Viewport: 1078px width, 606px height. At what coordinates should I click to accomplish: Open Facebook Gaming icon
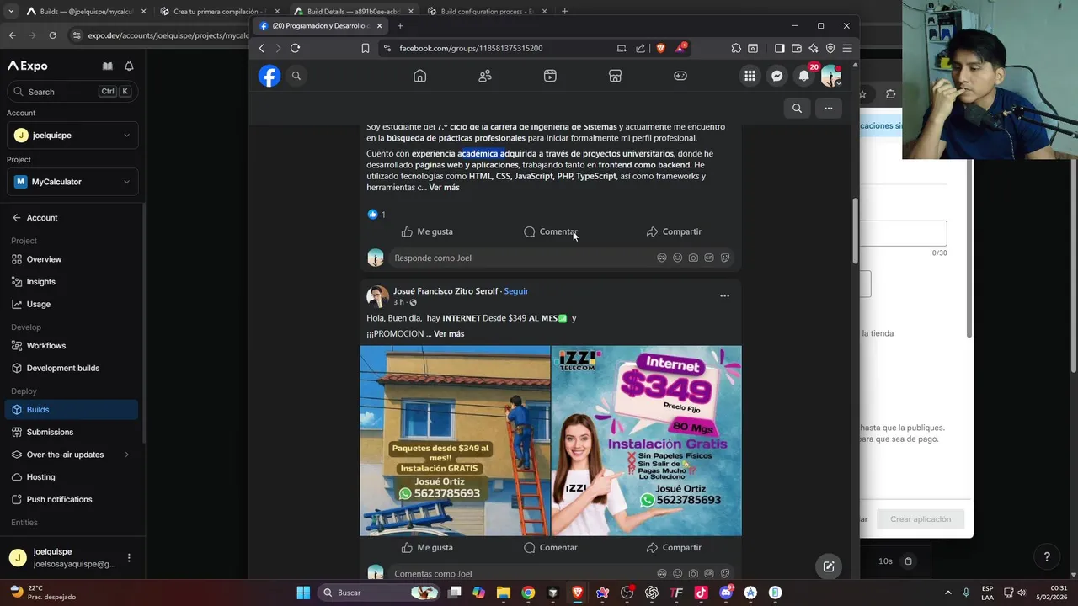[680, 76]
